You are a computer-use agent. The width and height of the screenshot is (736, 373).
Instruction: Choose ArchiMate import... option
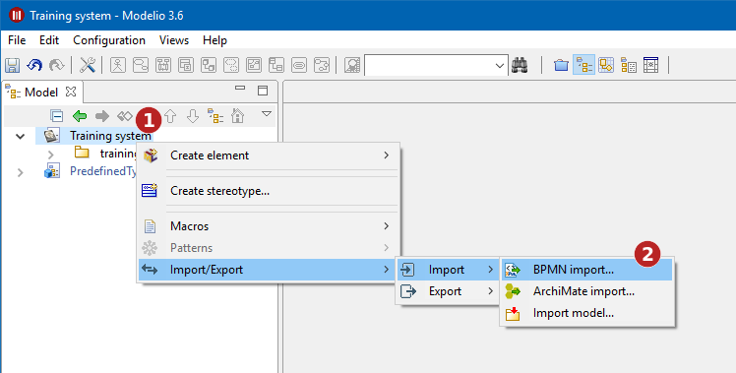pyautogui.click(x=586, y=291)
